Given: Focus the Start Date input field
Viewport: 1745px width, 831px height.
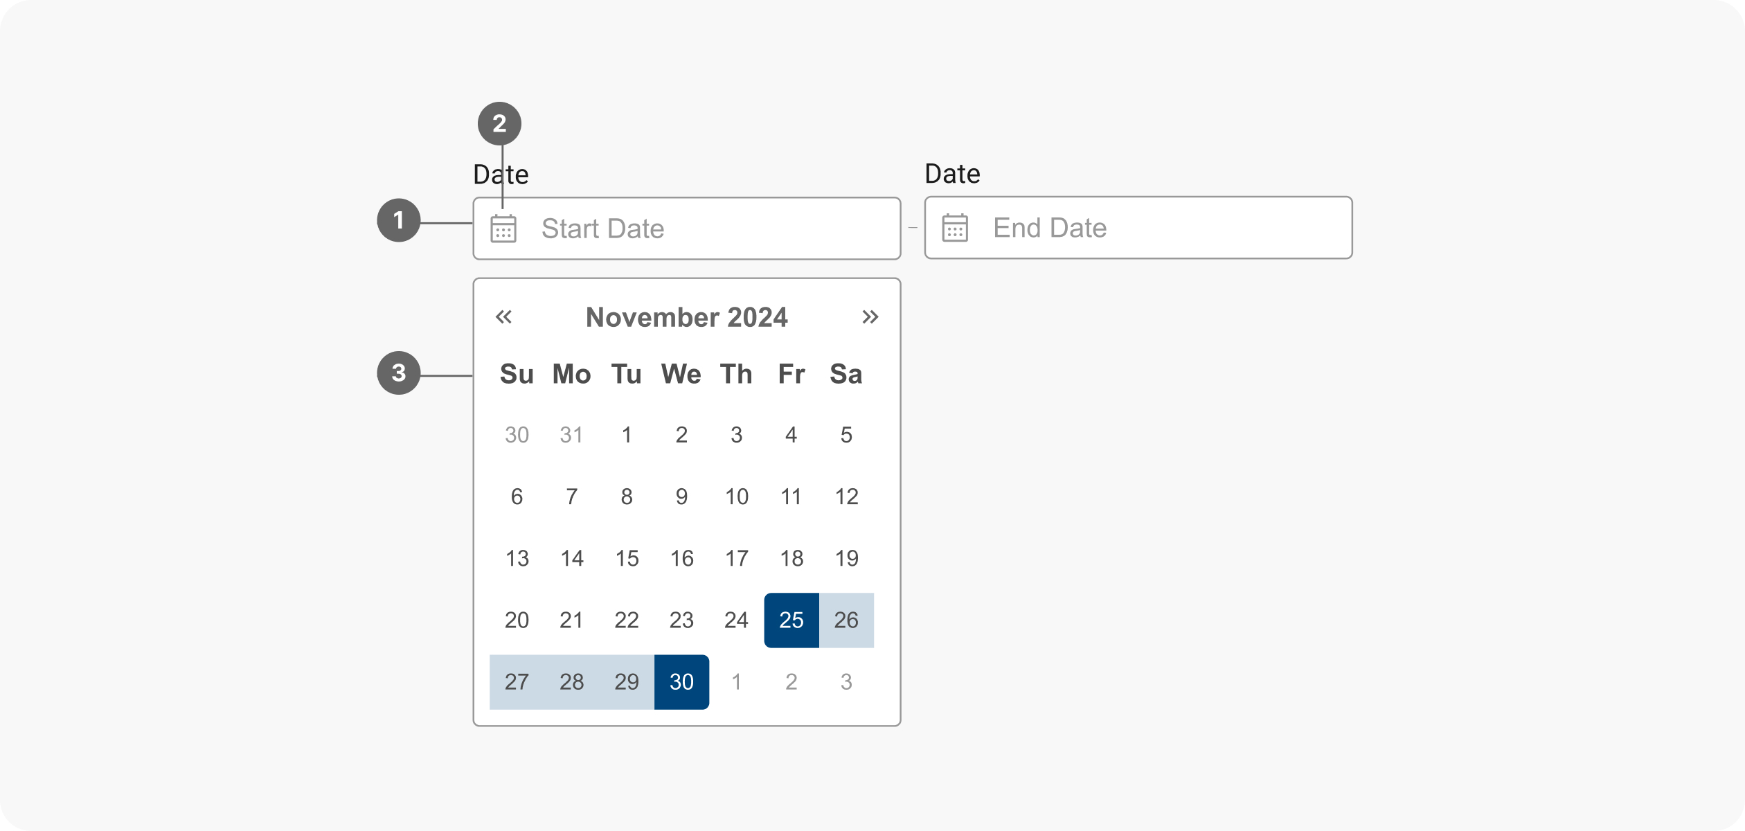Looking at the screenshot, I should coord(706,229).
